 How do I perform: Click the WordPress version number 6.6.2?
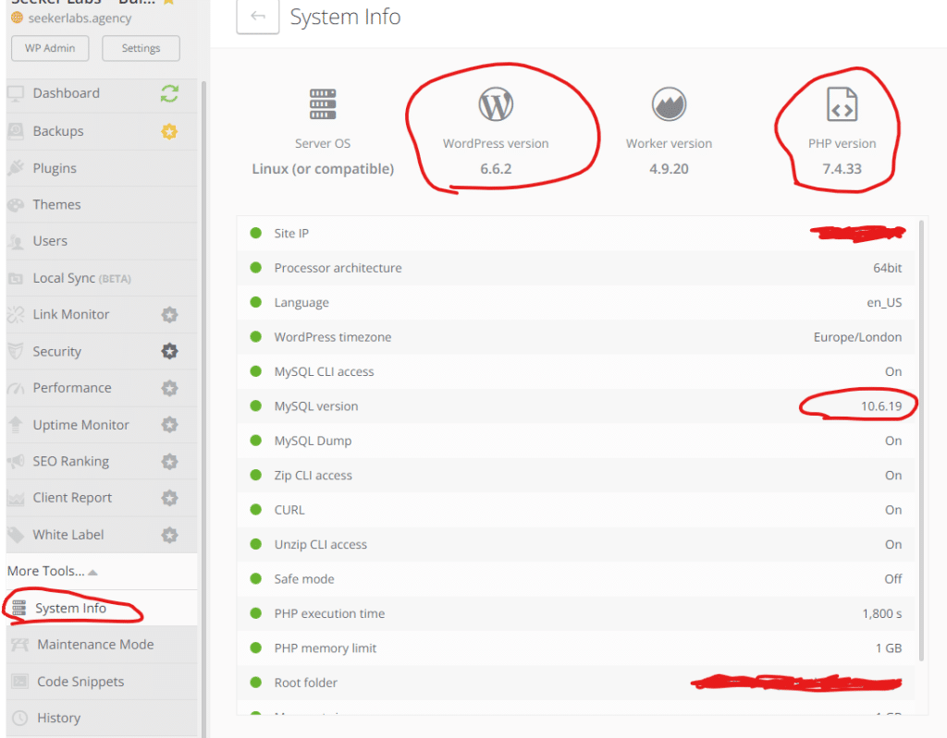point(496,169)
